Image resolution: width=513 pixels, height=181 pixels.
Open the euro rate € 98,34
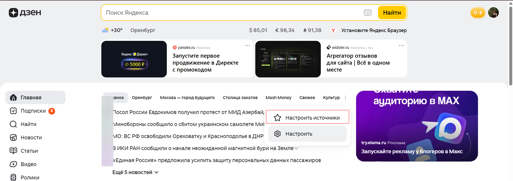(285, 30)
